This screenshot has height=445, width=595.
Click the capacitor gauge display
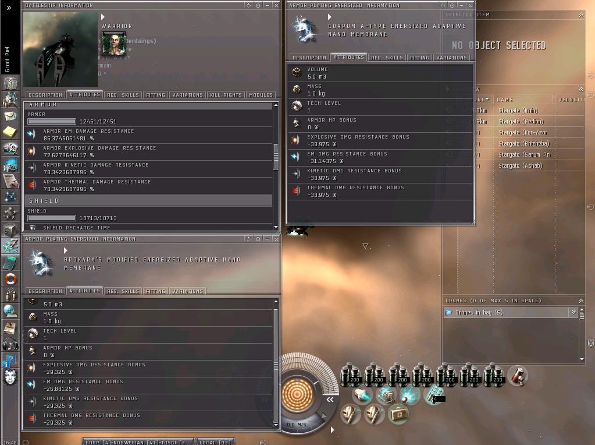coord(297,394)
